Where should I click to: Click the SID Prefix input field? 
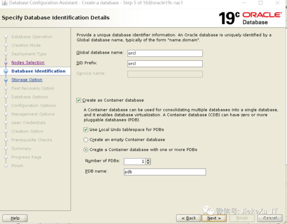point(165,64)
